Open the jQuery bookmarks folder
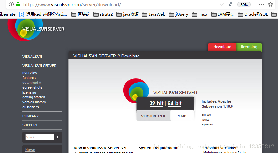Screen dimensions: 278x153 (x=179, y=14)
